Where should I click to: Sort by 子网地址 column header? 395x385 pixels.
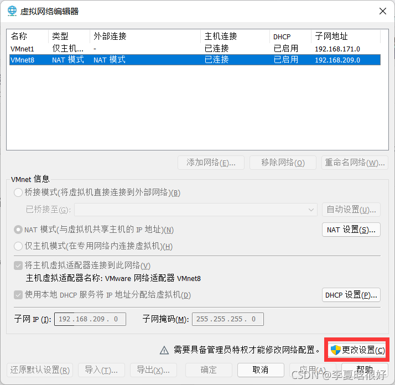click(346, 37)
